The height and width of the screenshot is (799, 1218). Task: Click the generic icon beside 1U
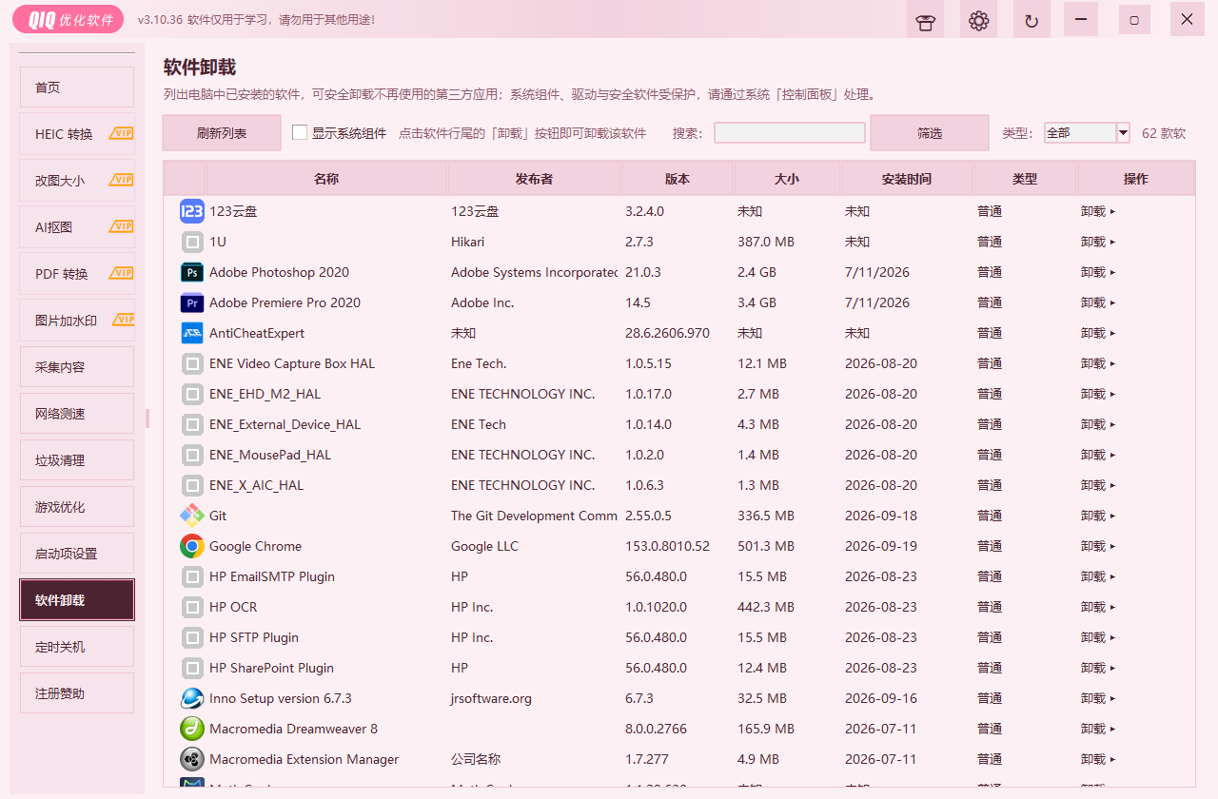(192, 242)
